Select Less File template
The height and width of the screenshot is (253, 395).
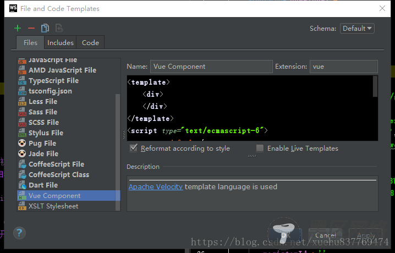69,101
